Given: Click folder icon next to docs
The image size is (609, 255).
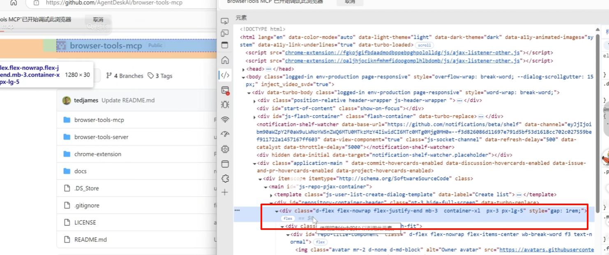Looking at the screenshot, I should click(67, 171).
